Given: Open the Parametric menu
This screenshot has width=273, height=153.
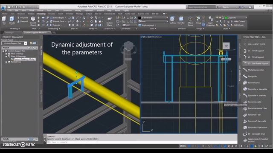Looking at the screenshot, I should [89, 11].
